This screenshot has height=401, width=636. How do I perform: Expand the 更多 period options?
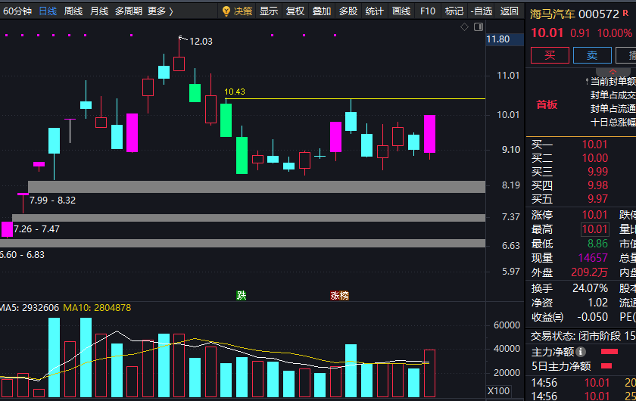point(161,11)
